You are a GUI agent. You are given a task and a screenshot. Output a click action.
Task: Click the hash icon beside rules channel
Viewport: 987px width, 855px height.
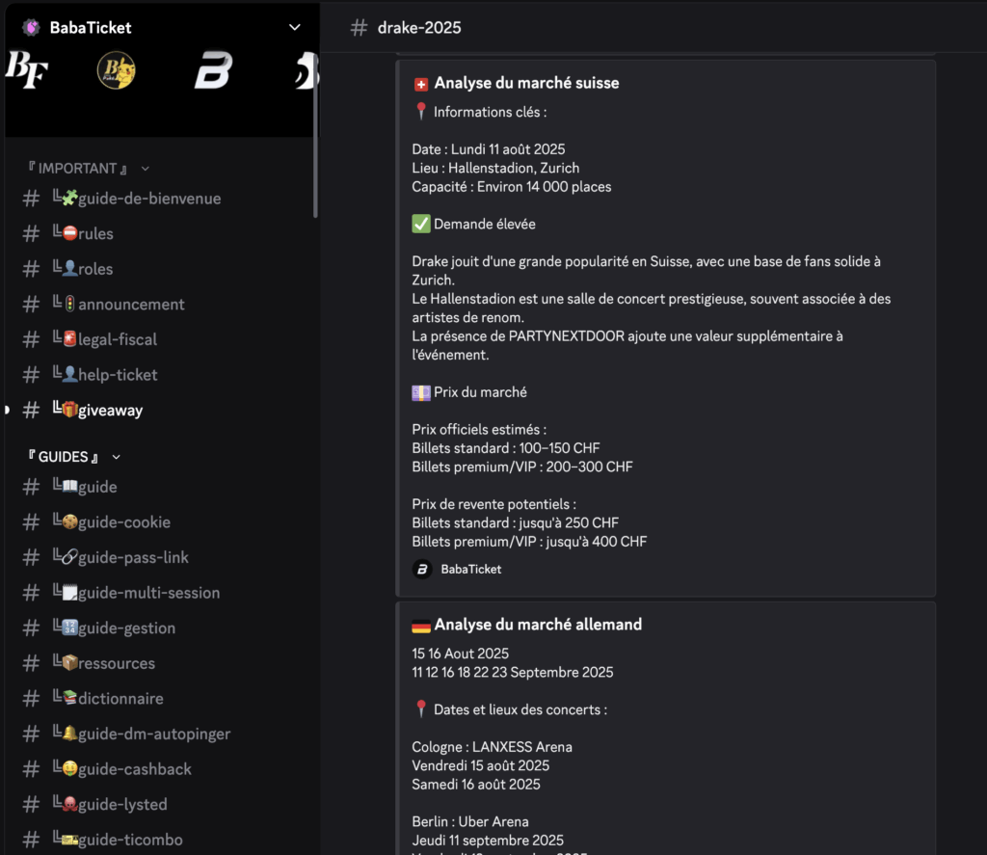click(31, 234)
